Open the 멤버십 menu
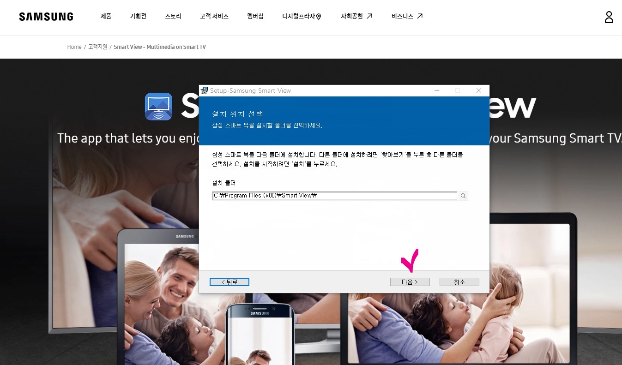The image size is (622, 365). click(x=255, y=16)
